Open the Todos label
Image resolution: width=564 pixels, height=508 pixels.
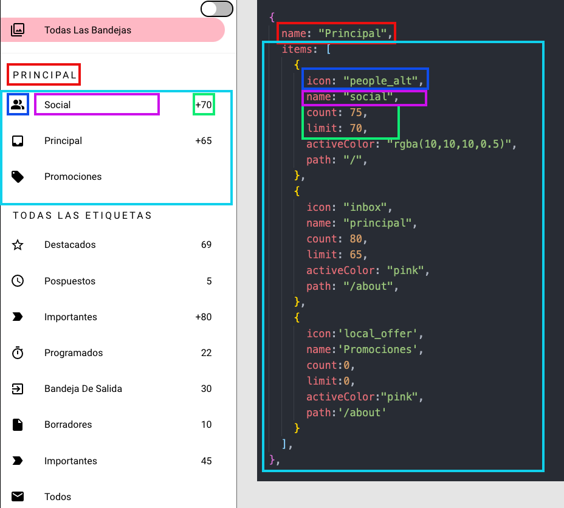58,497
